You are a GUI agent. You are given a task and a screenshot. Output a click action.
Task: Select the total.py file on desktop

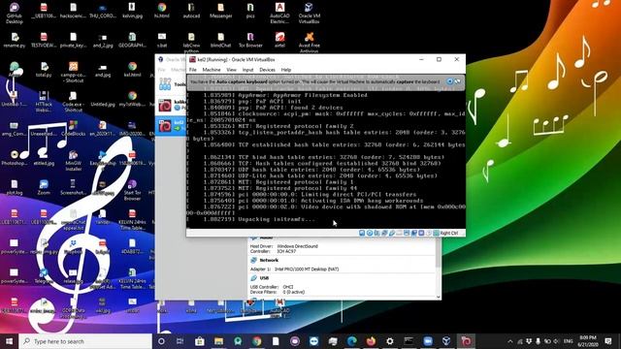click(x=44, y=70)
